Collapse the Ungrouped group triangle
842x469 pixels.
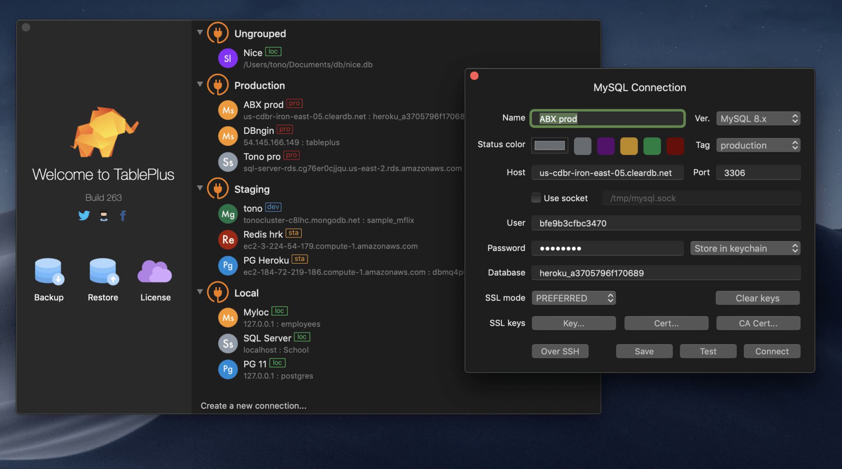coord(200,32)
